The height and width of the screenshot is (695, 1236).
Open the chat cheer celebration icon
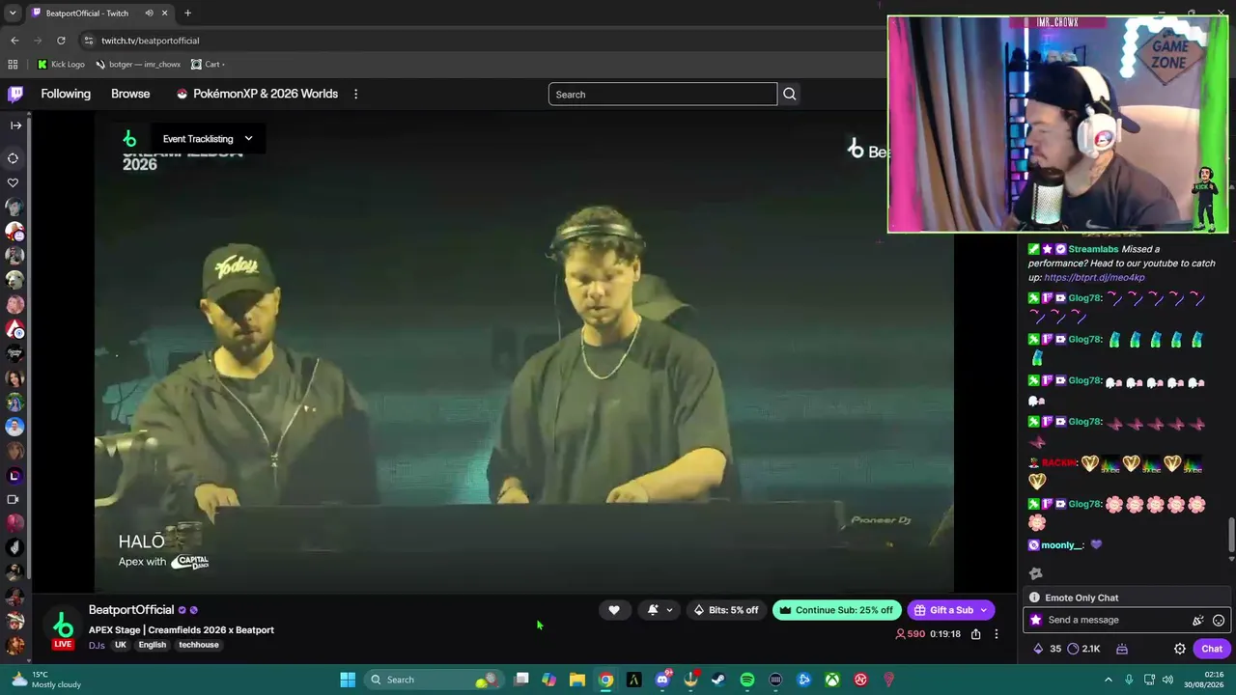click(x=1198, y=620)
